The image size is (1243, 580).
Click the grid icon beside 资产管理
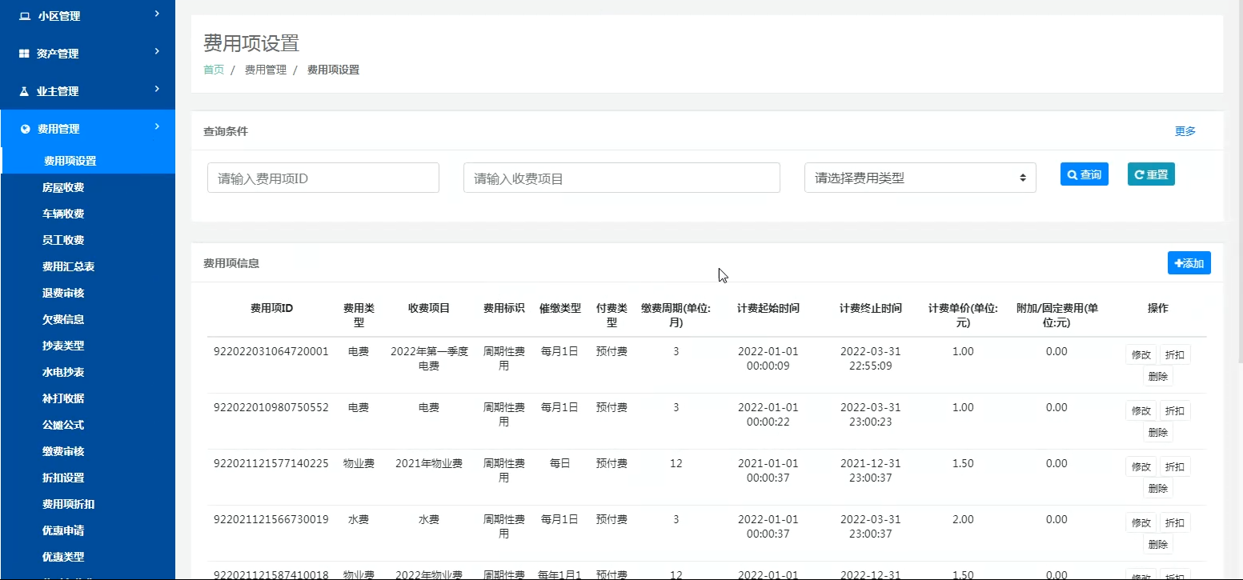click(24, 54)
